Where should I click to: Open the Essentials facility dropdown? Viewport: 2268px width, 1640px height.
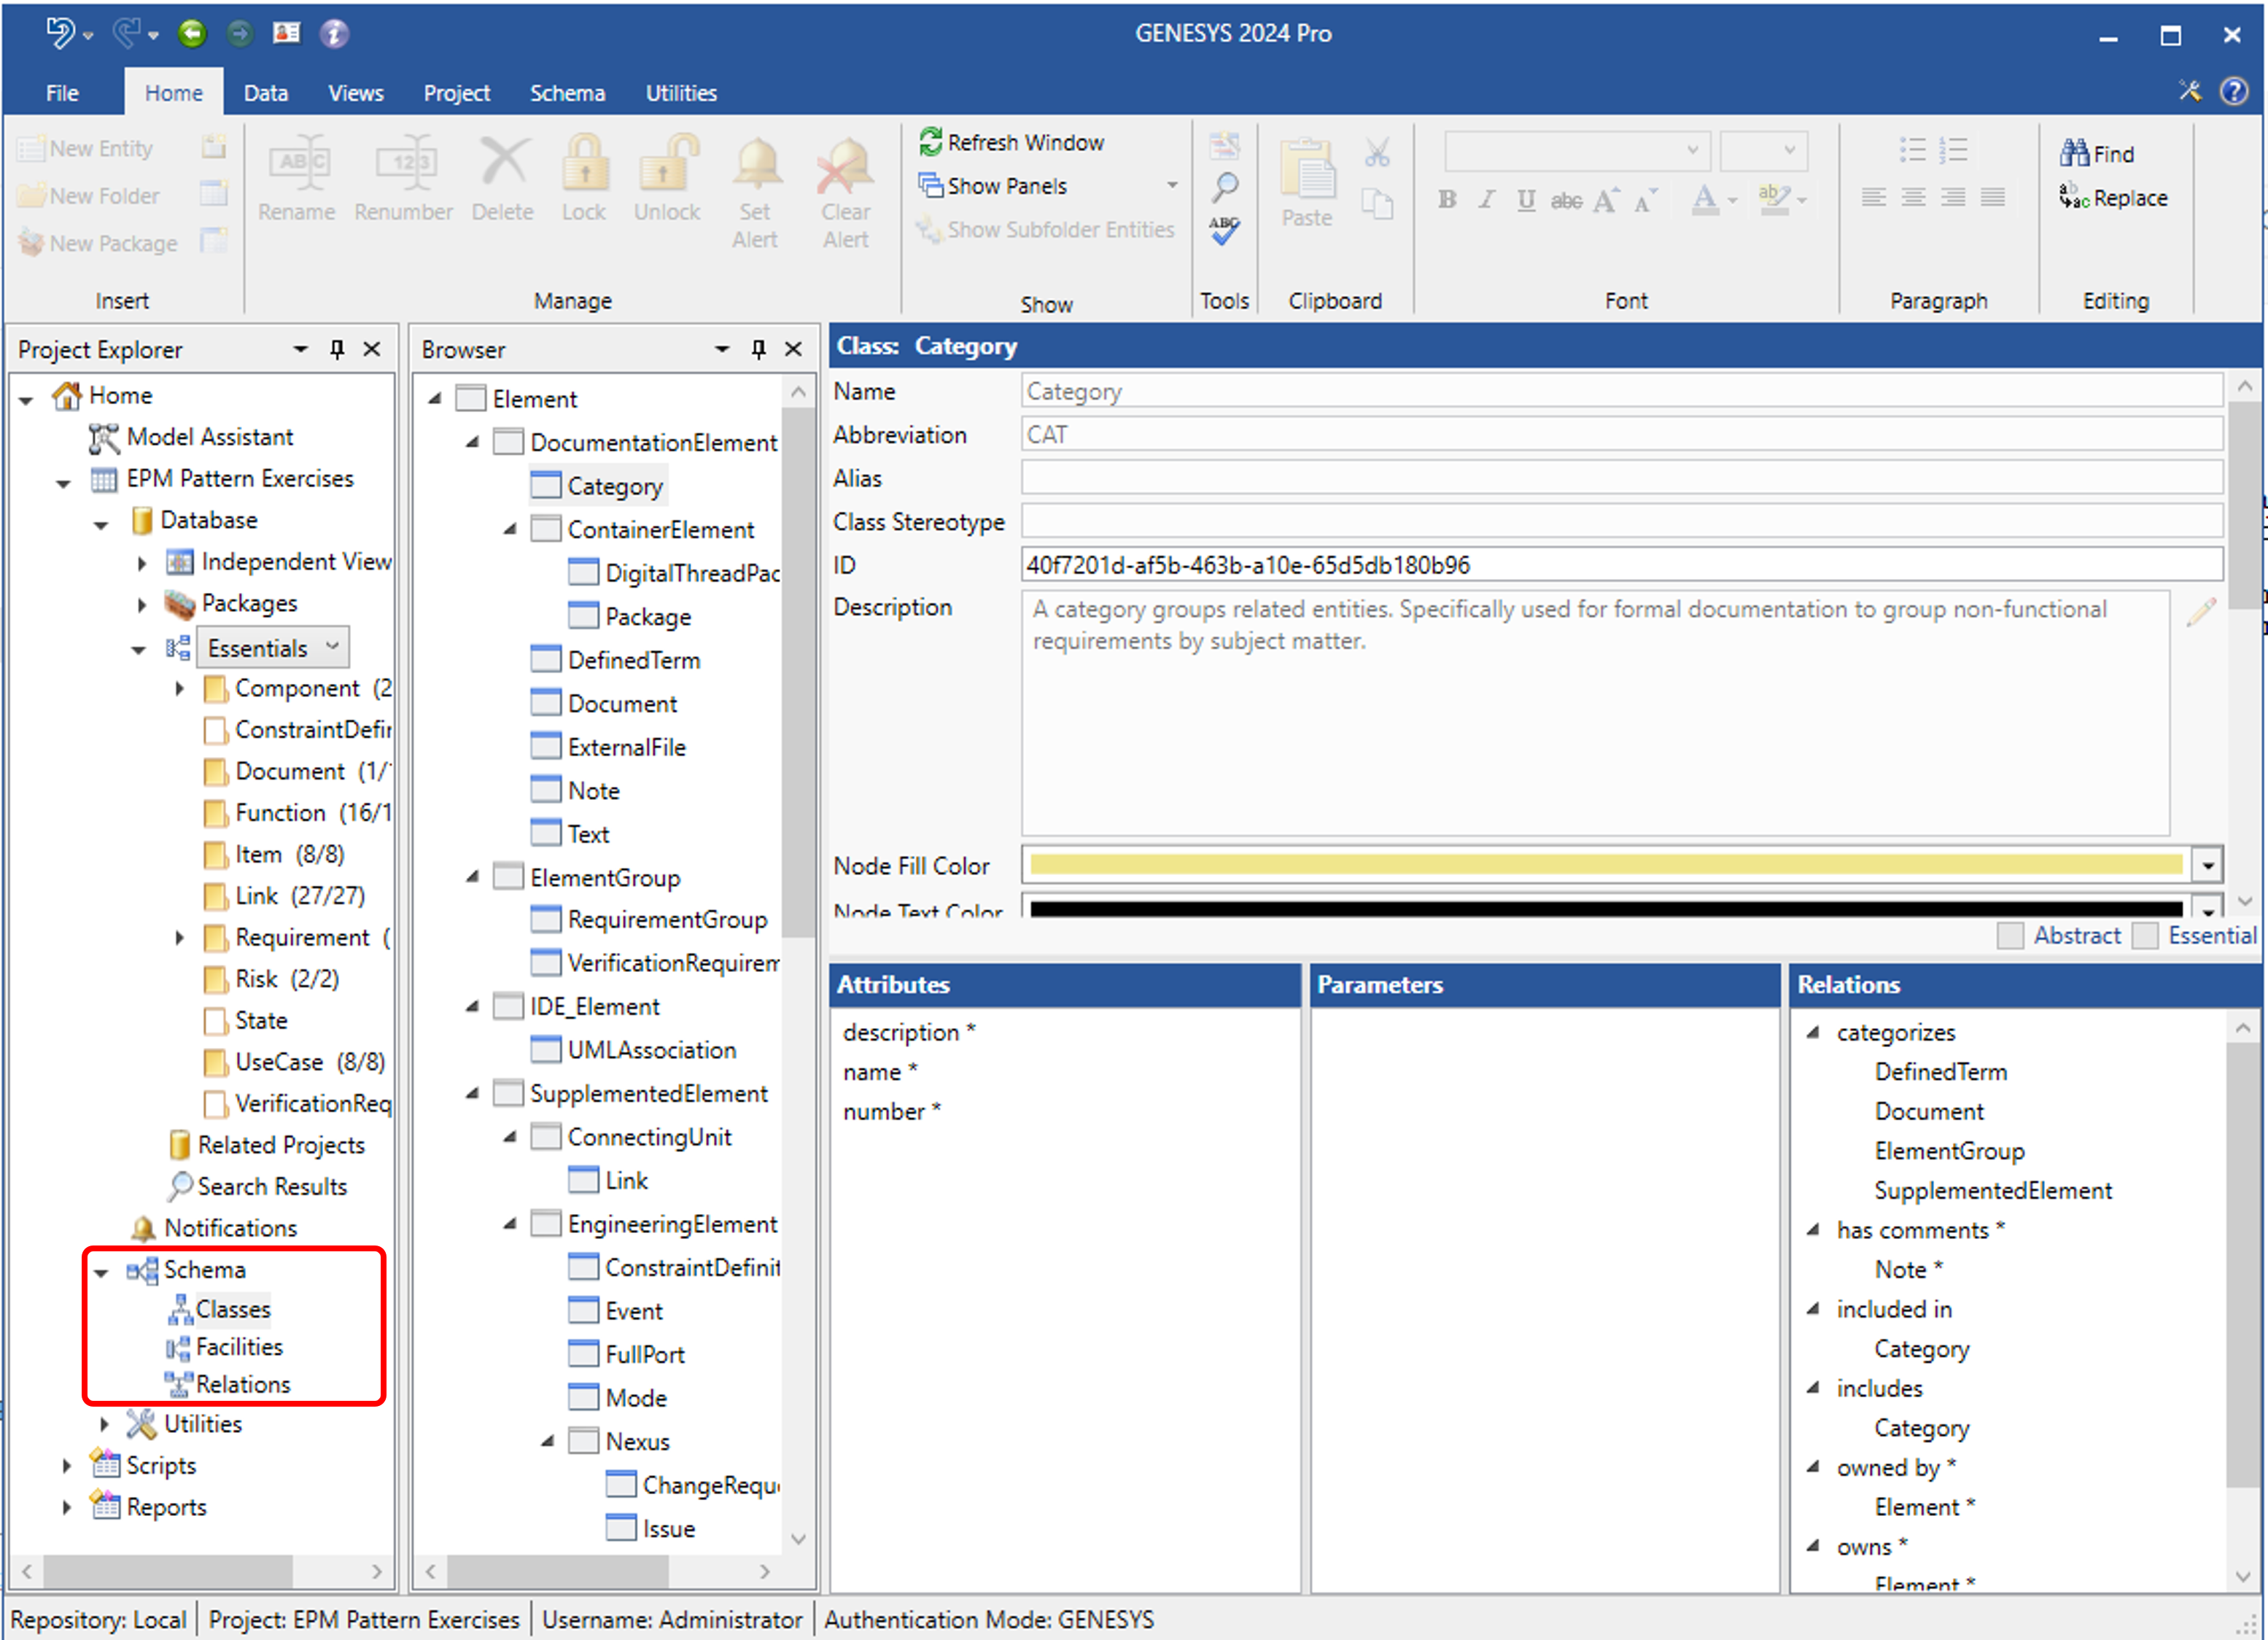coord(333,647)
